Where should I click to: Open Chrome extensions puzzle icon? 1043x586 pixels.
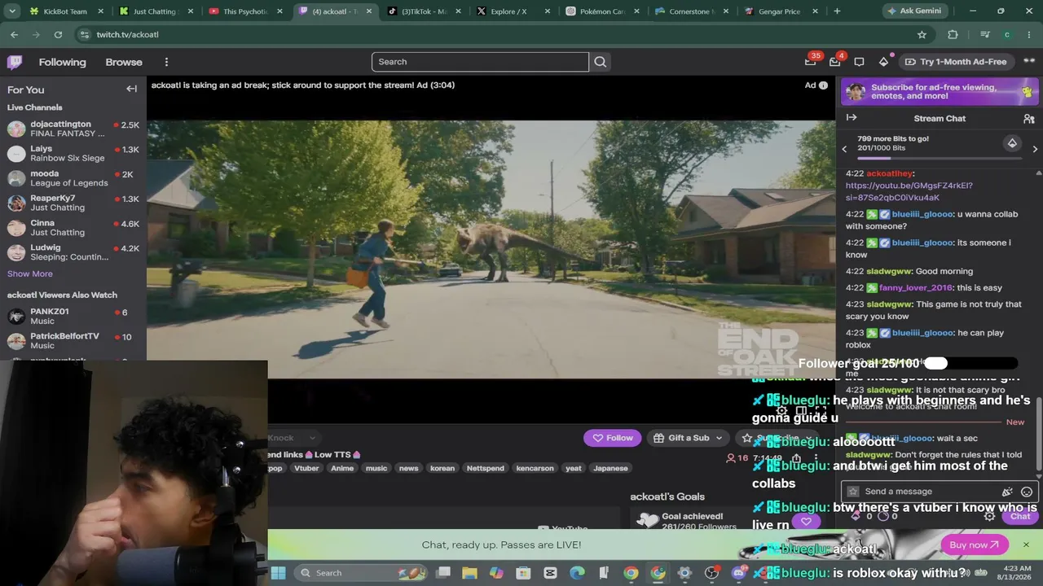[953, 35]
